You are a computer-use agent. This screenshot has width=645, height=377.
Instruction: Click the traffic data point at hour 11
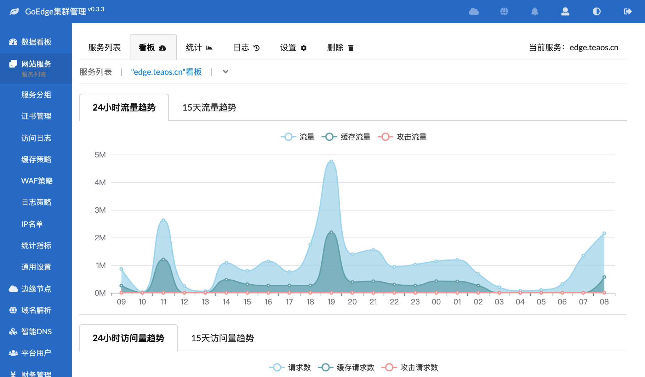point(163,220)
